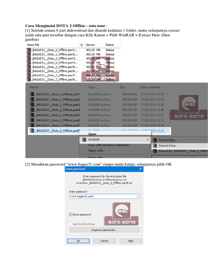Confirm the password with OK button
The image size is (208, 277).
[78, 241]
